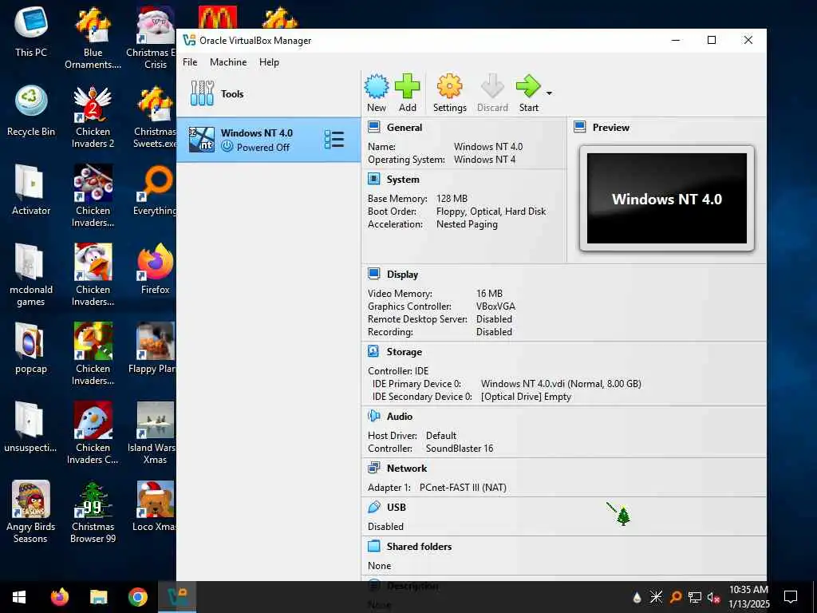Click the Discard toolbar icon

[x=492, y=86]
